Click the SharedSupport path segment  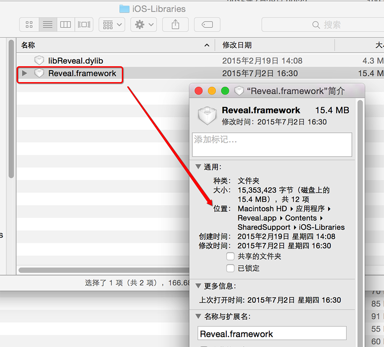tap(264, 227)
